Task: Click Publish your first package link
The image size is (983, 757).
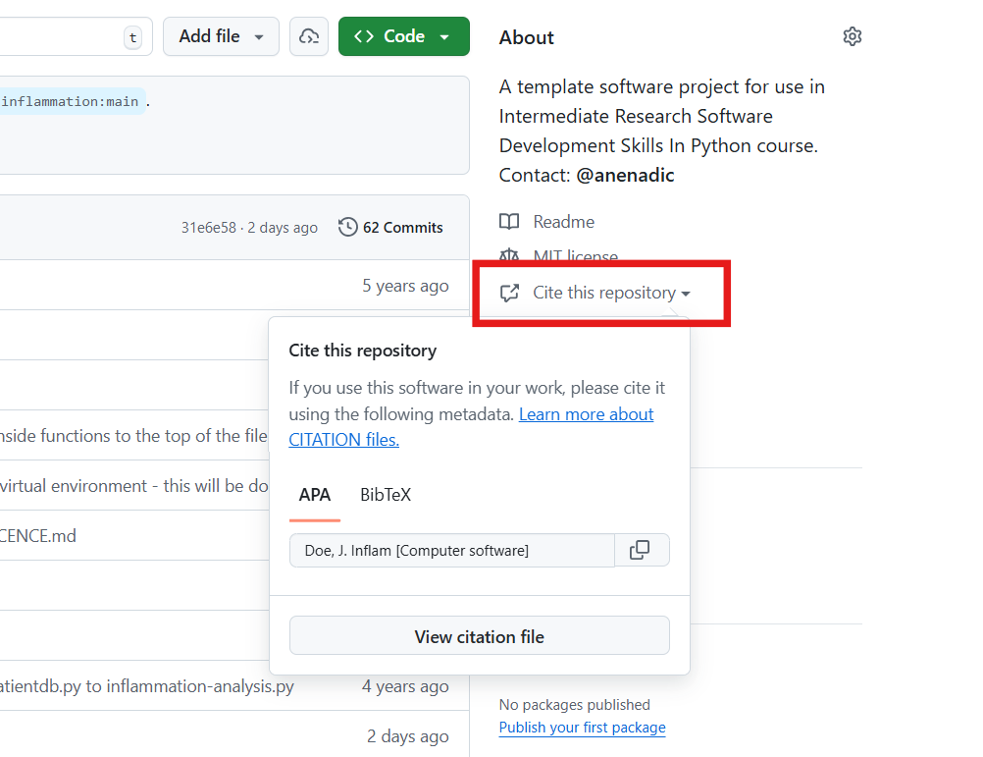Action: pos(582,727)
